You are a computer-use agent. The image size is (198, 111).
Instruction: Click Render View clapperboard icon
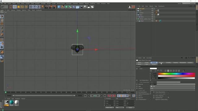(46, 7)
